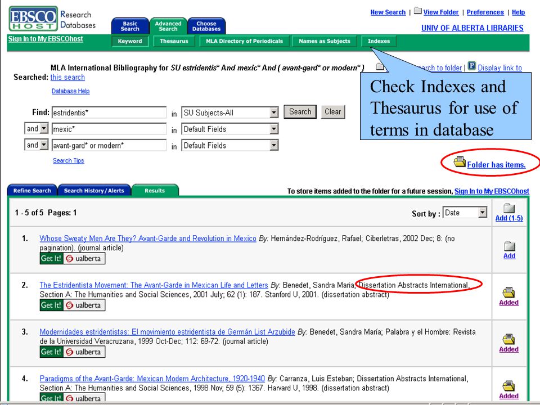The width and height of the screenshot is (540, 405).
Task: Select the Keyword sub-tab
Action: point(130,41)
